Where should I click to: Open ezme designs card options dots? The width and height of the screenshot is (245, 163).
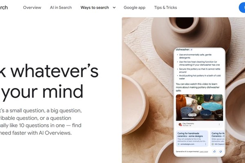tap(205, 144)
